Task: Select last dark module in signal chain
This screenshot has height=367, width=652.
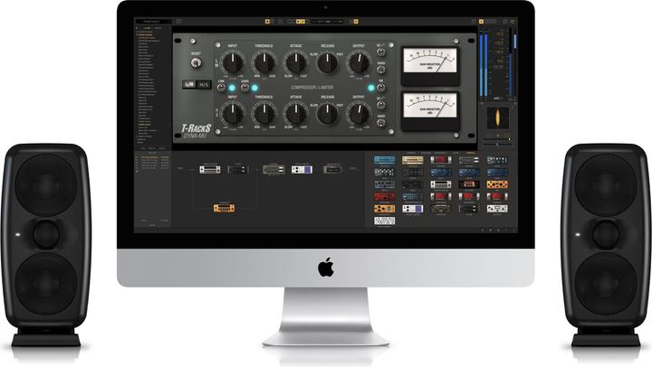Action: [332, 169]
